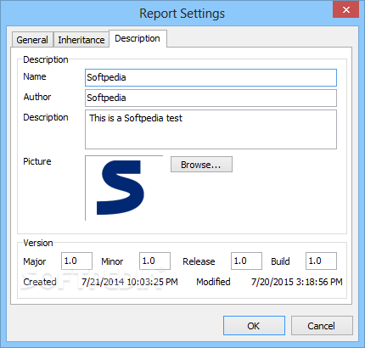Click the Version group label
This screenshot has width=365, height=348.
pos(38,243)
